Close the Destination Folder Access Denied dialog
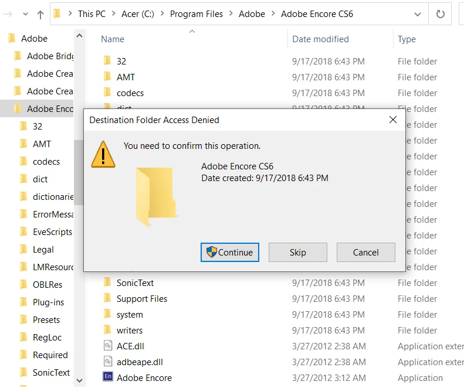The width and height of the screenshot is (464, 388). pos(393,120)
